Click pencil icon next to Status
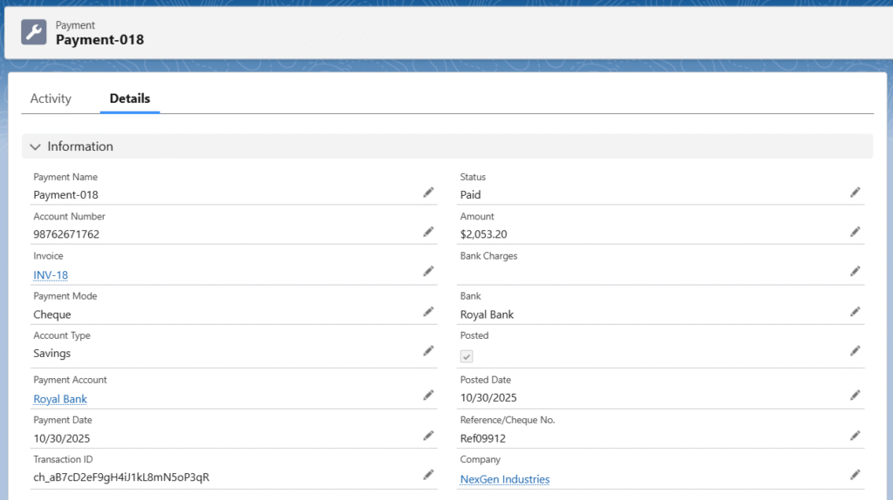893x500 pixels. click(x=856, y=193)
